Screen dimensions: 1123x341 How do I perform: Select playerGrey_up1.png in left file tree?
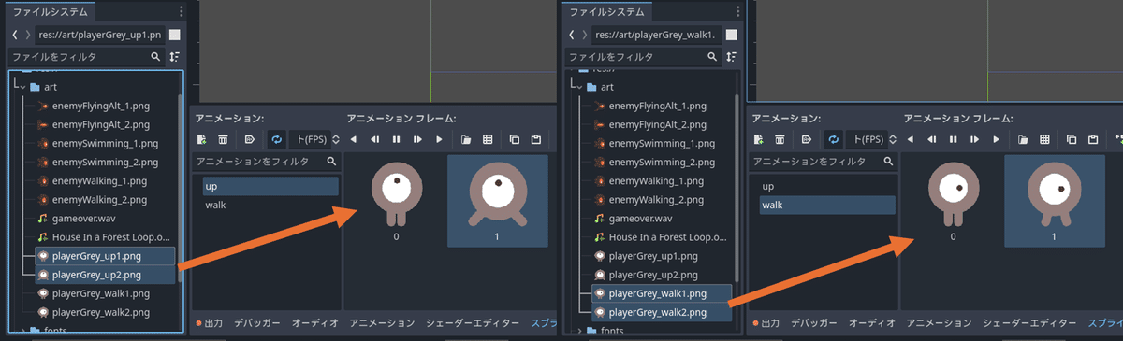(x=105, y=256)
